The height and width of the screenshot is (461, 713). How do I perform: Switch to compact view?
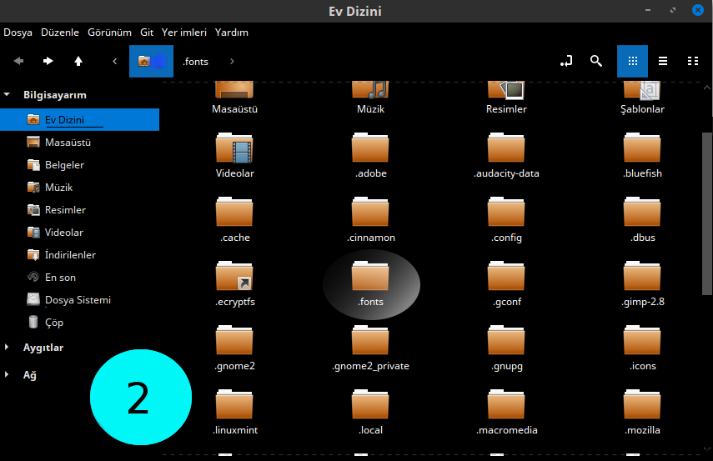click(693, 61)
